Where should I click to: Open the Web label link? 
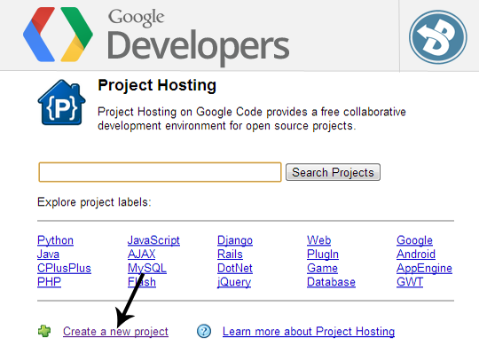(319, 240)
